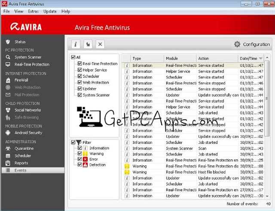Click the info icon on the System Scanner Scan row
This screenshot has width=275, height=211.
[127, 149]
